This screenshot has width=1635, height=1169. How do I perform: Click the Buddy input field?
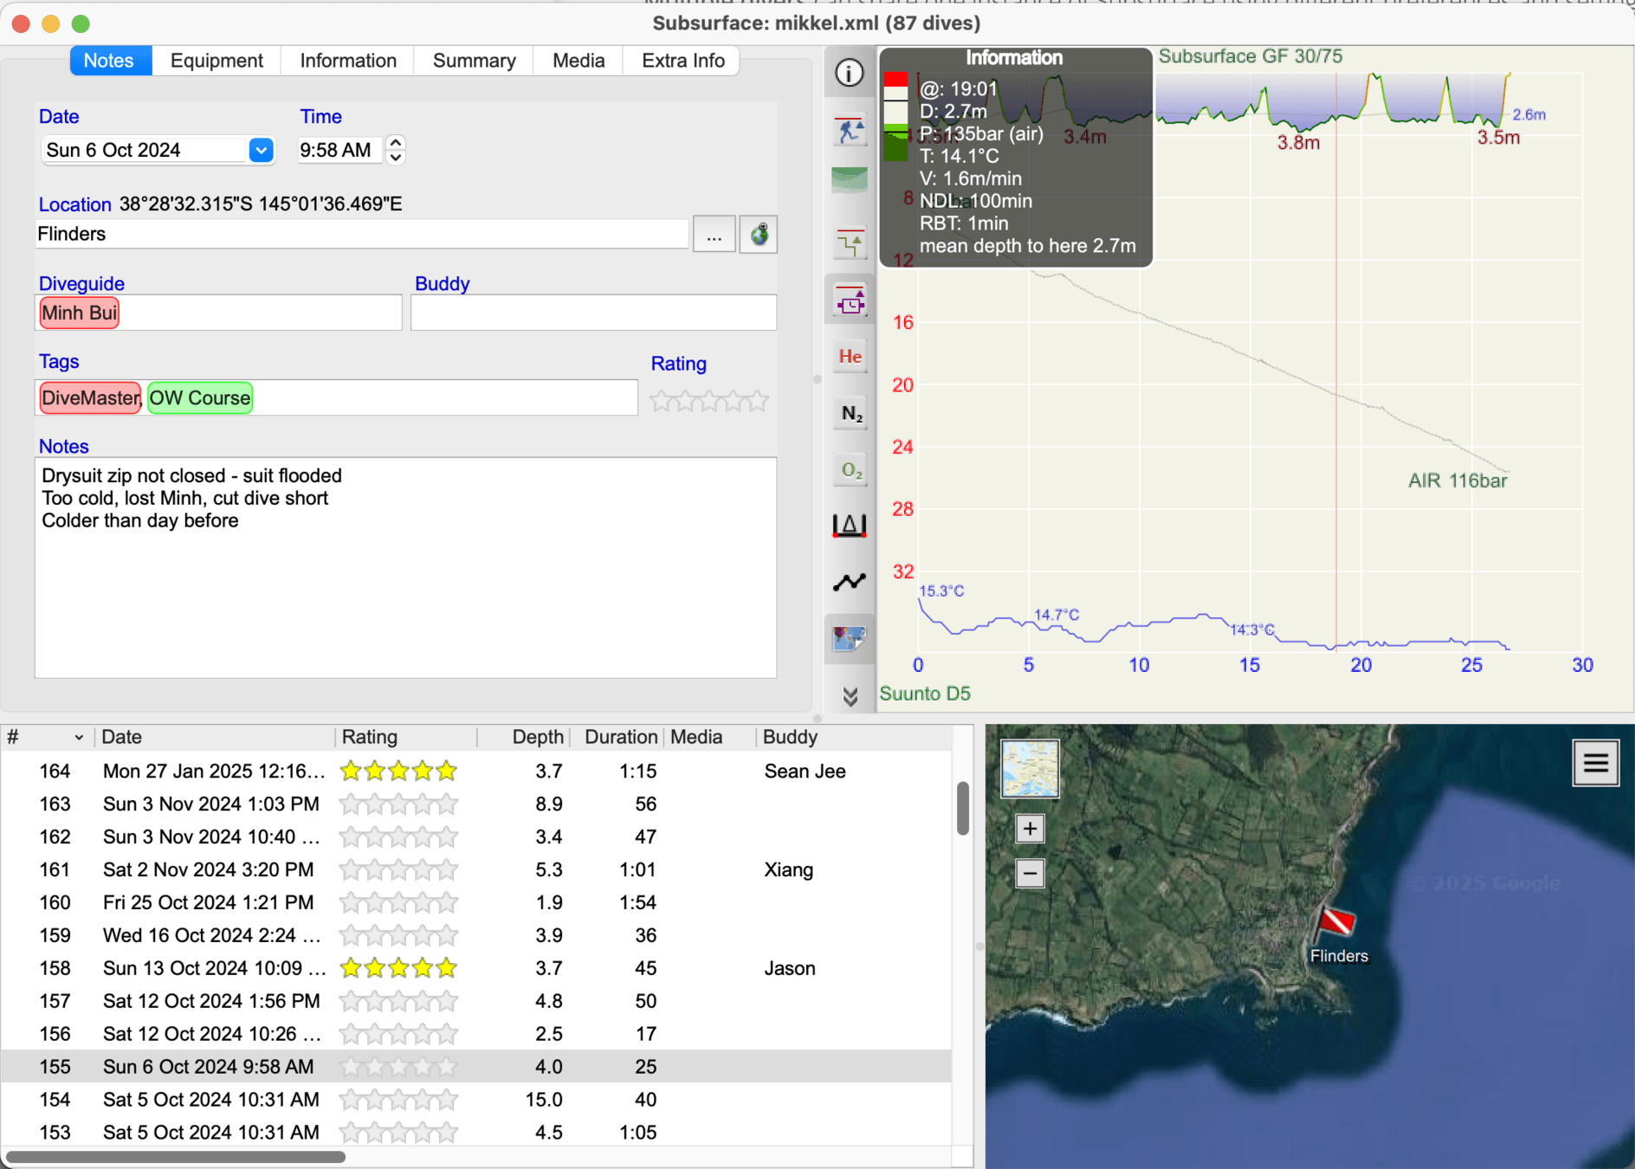pyautogui.click(x=593, y=313)
